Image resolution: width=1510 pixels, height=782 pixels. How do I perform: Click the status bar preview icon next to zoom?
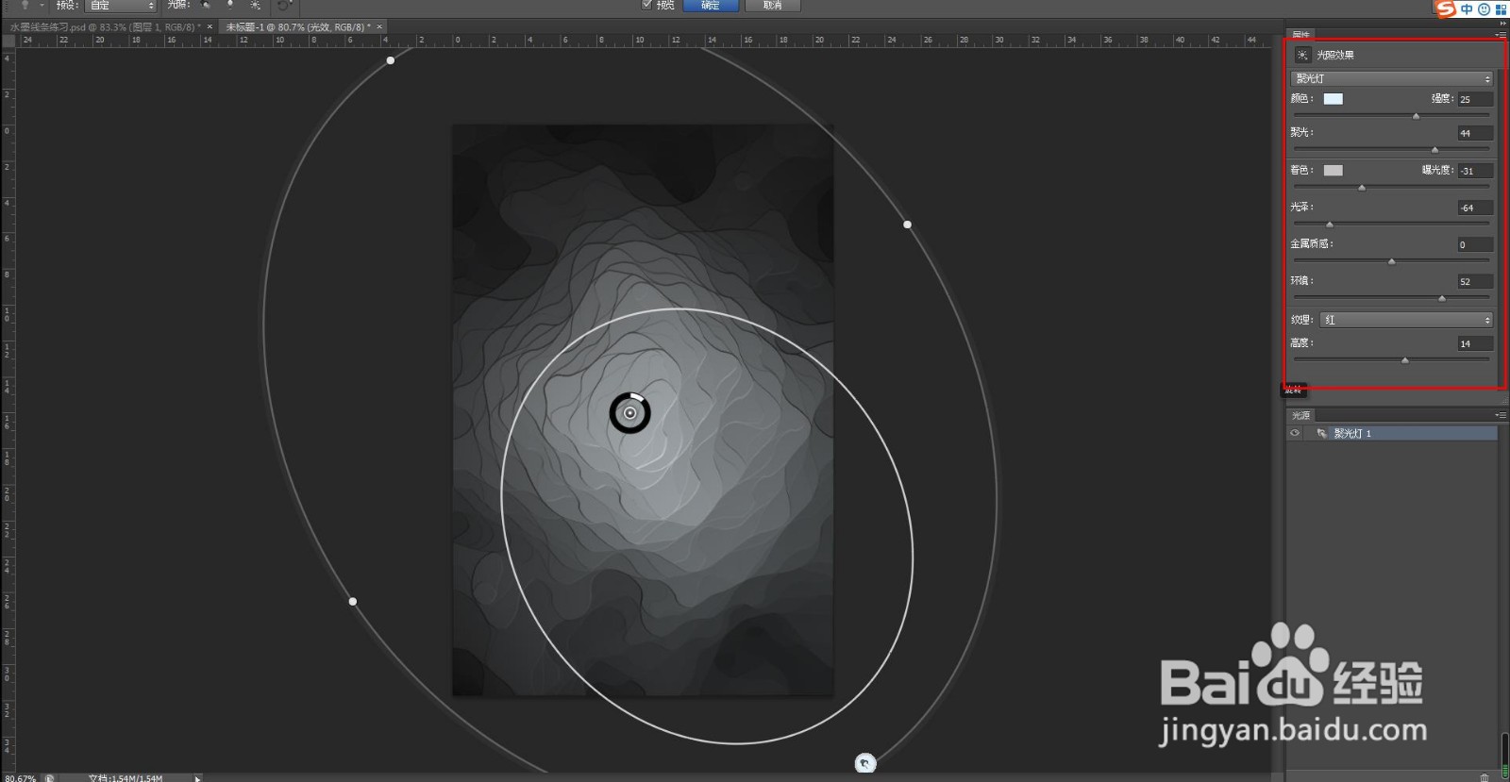pyautogui.click(x=49, y=777)
